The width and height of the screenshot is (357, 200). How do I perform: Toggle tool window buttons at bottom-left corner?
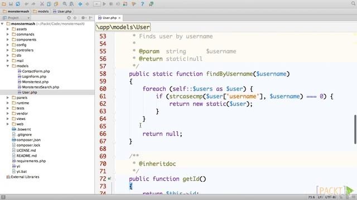(3, 197)
